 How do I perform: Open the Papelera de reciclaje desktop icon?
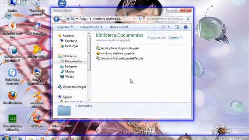point(37,8)
